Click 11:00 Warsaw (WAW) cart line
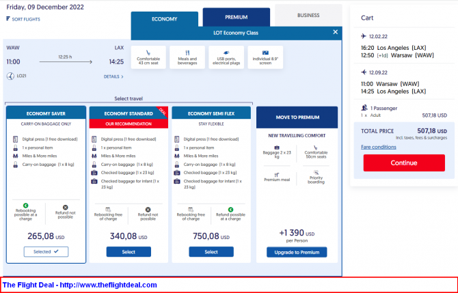 point(390,84)
